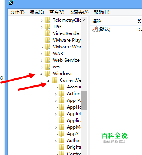Select the Web Service key name

click(x=66, y=60)
